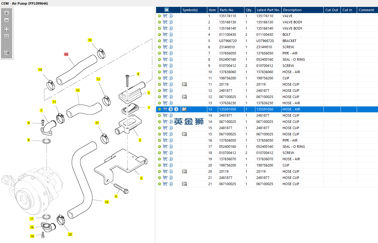Open symbol icon for item 12 part 067100025

[184, 97]
